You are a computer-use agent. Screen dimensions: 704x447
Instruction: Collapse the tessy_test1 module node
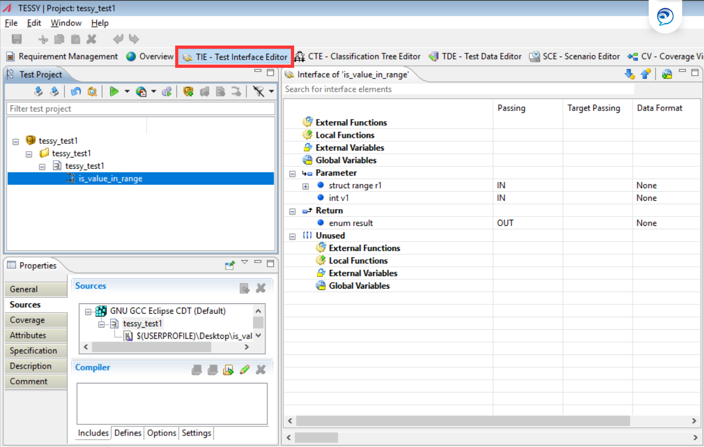click(42, 166)
